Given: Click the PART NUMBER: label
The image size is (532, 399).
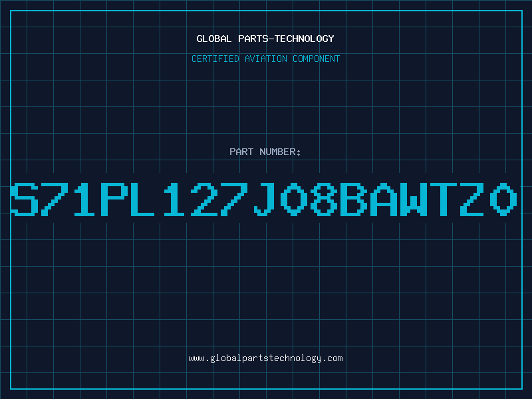Looking at the screenshot, I should (x=265, y=152).
